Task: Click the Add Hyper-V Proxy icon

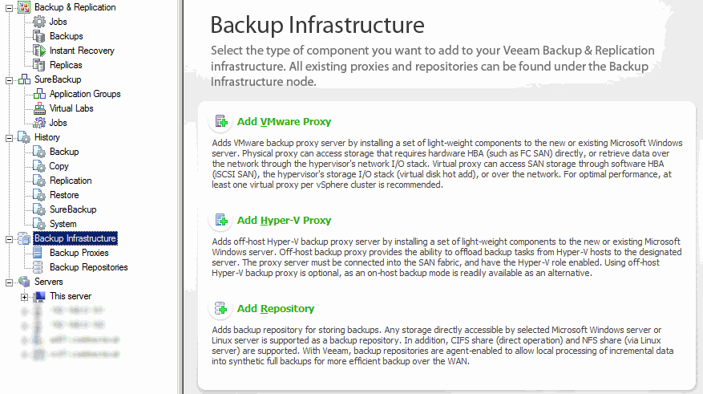Action: 221,220
